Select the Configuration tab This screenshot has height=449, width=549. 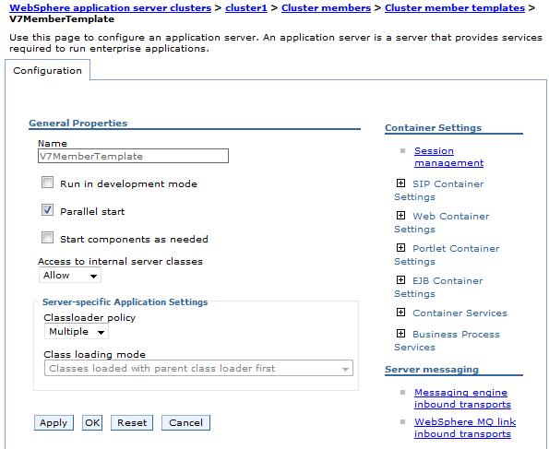47,70
